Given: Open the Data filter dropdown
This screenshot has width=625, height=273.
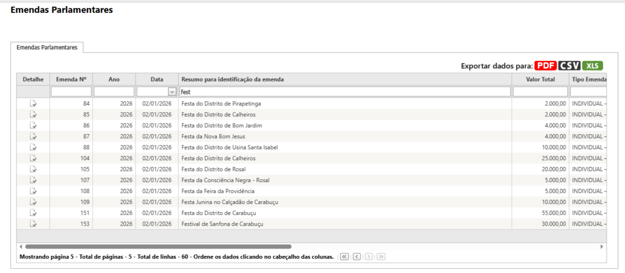Looking at the screenshot, I should (172, 92).
